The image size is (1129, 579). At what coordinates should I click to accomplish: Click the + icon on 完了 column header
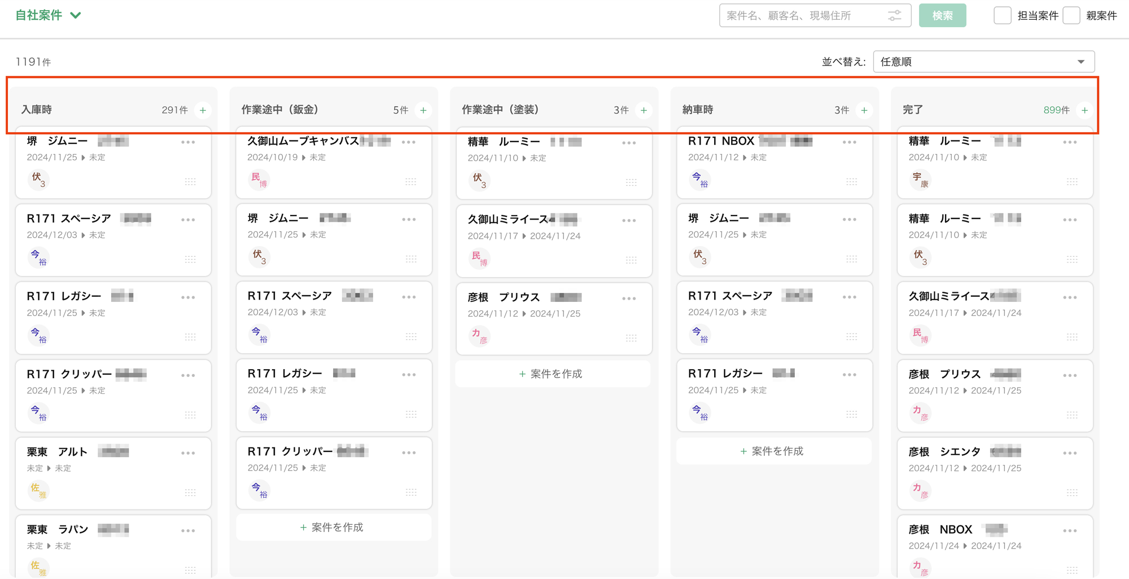tap(1084, 110)
